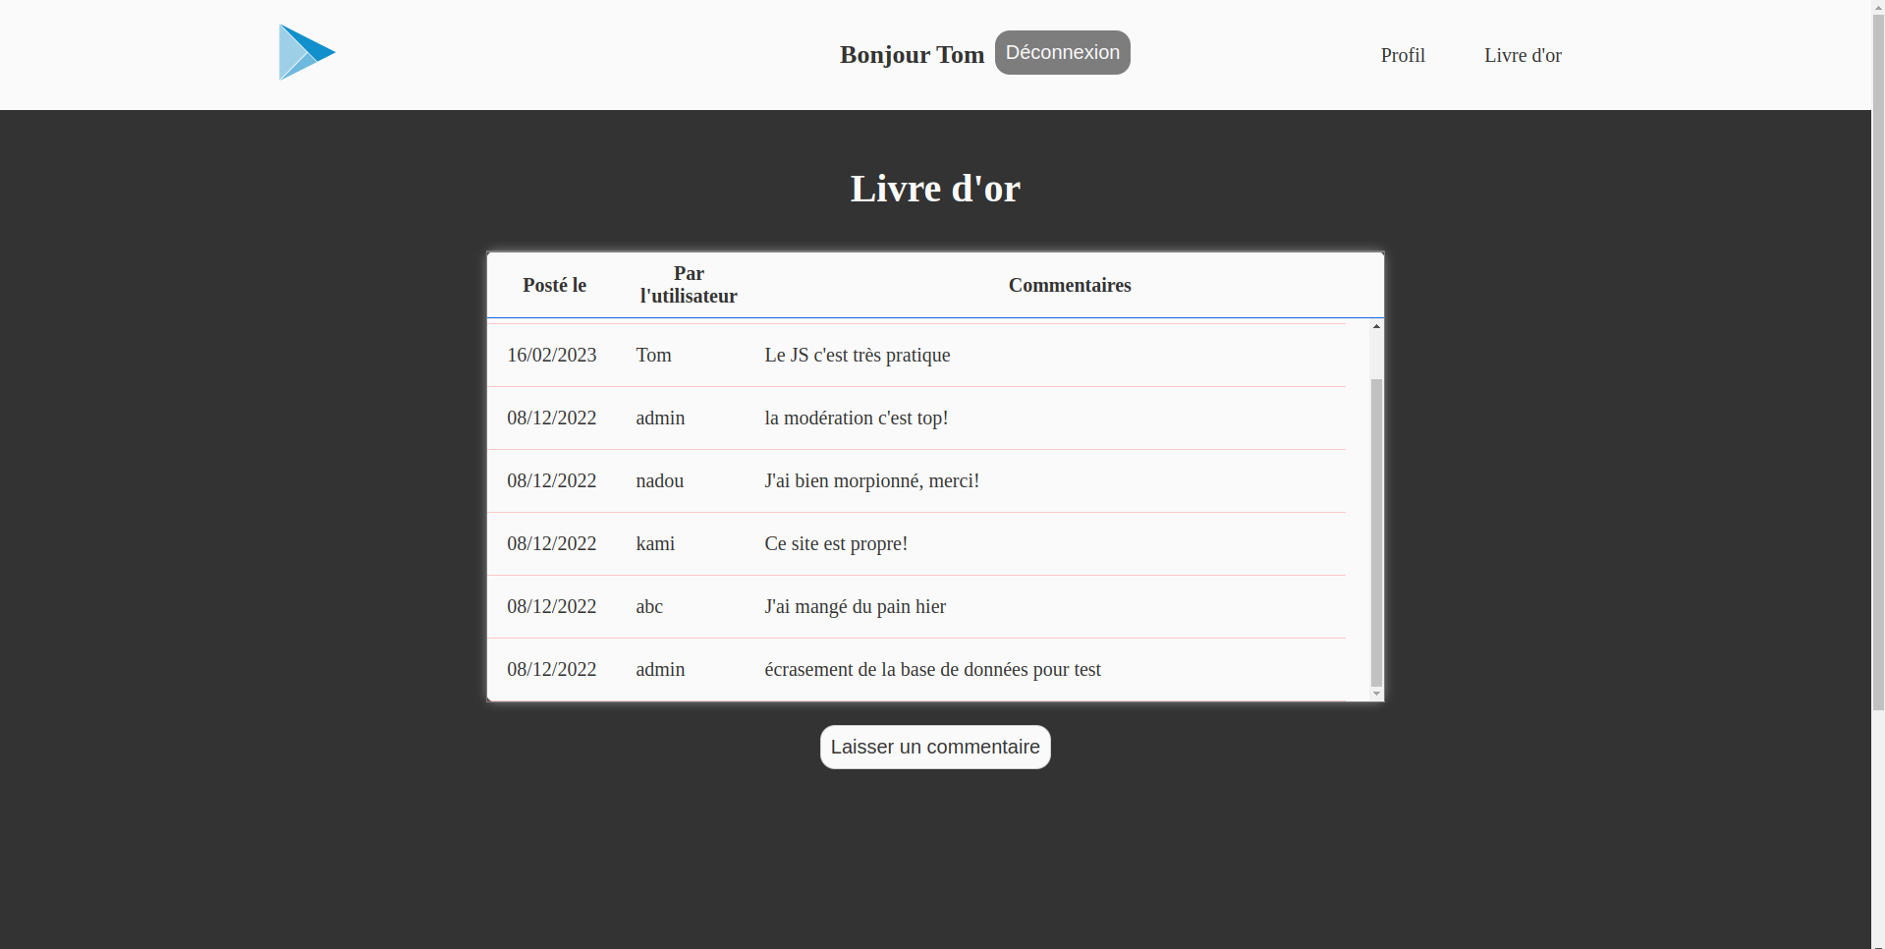1885x949 pixels.
Task: Open the Profil menu link
Action: 1403,55
